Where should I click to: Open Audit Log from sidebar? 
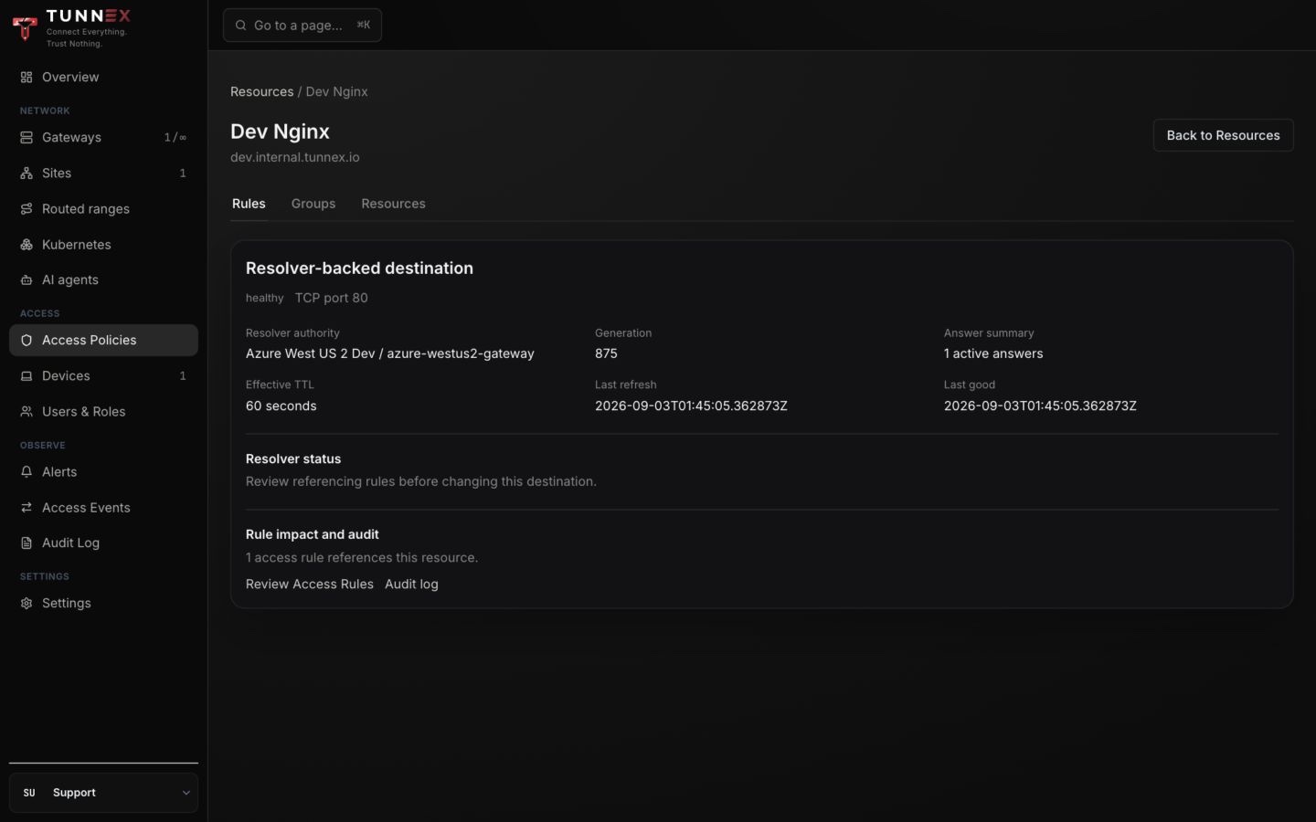point(103,543)
